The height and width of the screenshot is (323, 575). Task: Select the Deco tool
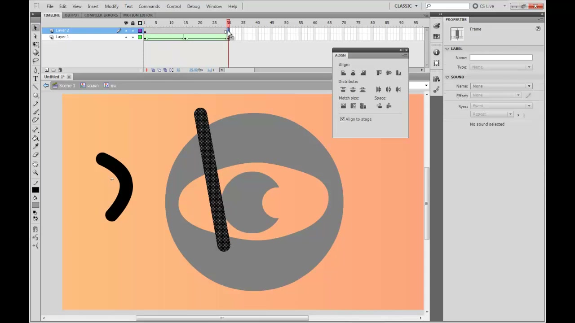click(35, 120)
